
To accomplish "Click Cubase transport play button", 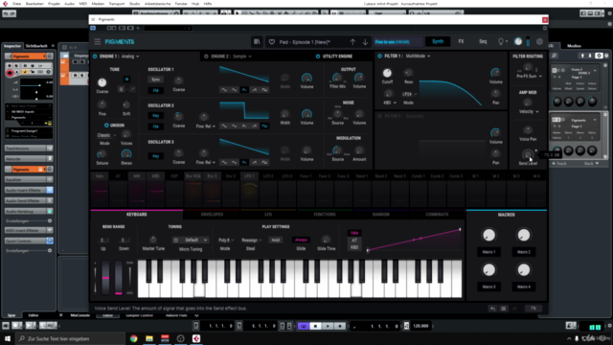I will coord(328,326).
